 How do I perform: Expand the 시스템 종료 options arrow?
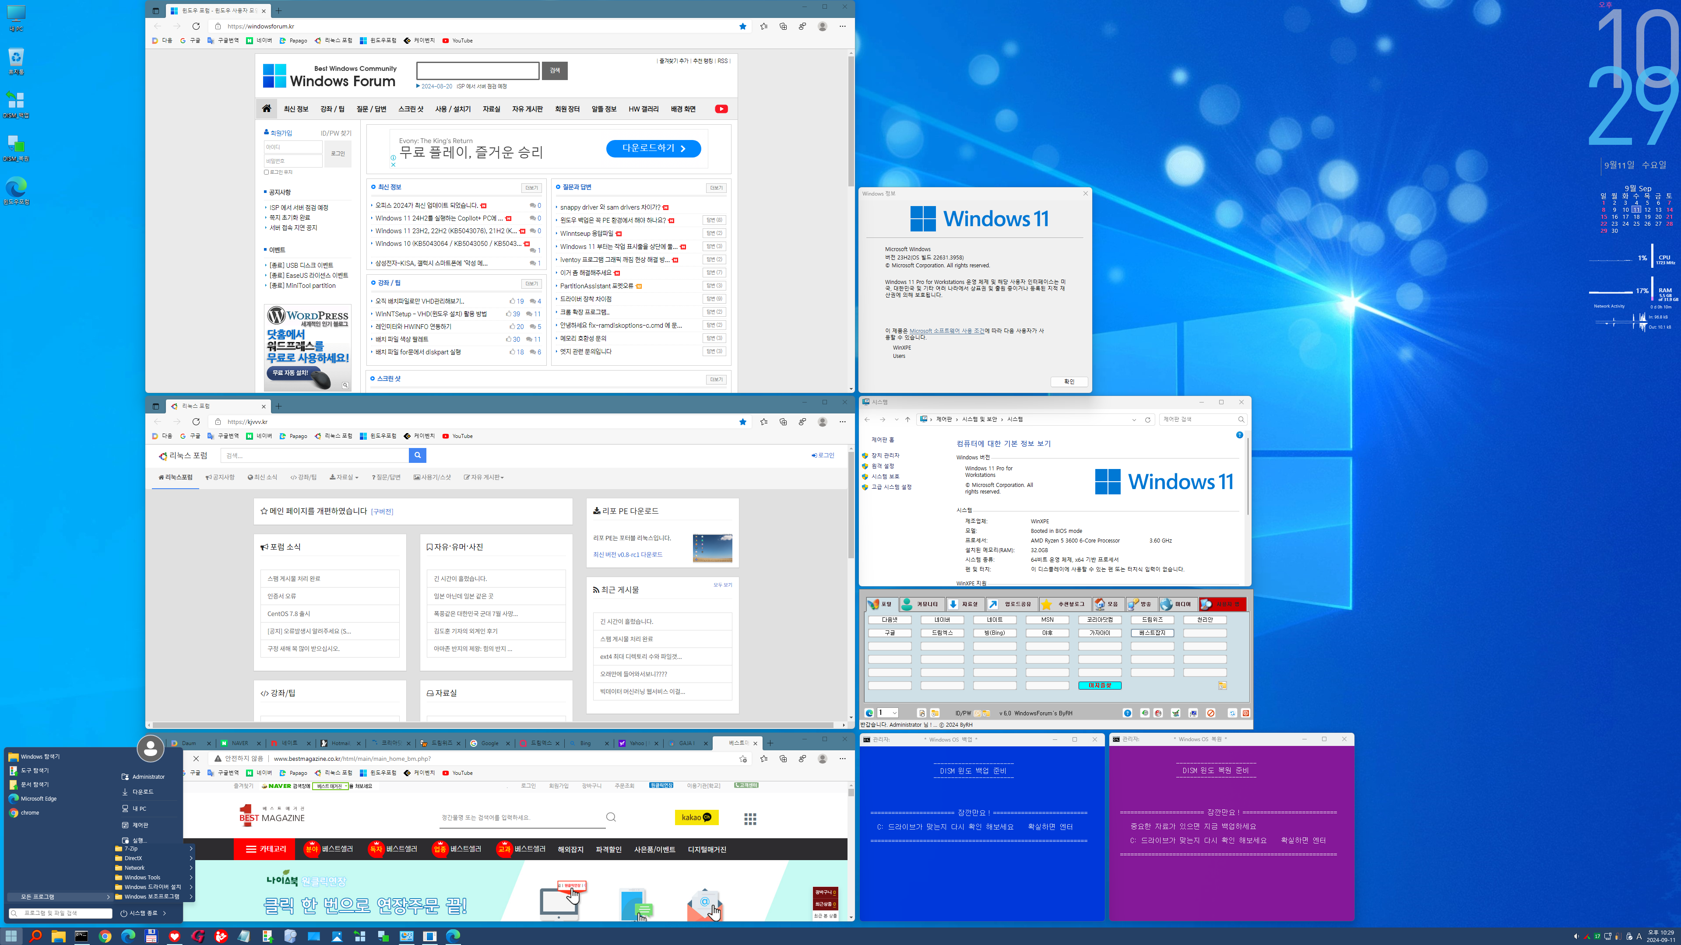coord(165,913)
